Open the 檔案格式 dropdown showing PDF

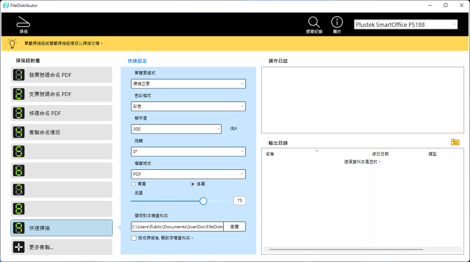click(x=188, y=174)
